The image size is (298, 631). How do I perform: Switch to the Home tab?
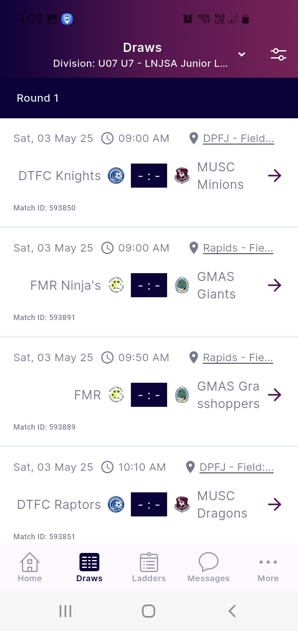[x=30, y=567]
